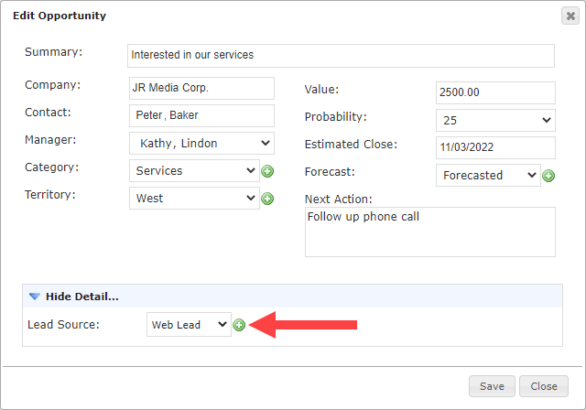The height and width of the screenshot is (410, 586).
Task: Expand the Territory dropdown
Action: (195, 198)
